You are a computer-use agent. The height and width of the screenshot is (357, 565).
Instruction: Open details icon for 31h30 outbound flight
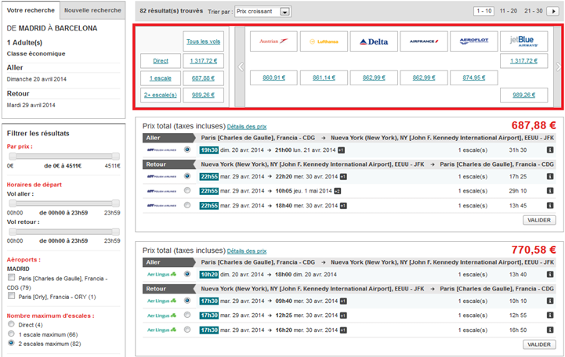(549, 149)
